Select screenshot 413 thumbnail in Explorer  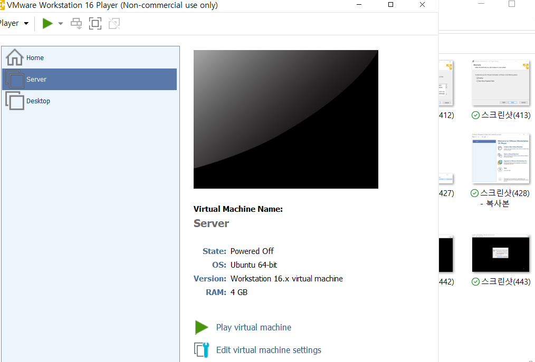click(x=501, y=83)
